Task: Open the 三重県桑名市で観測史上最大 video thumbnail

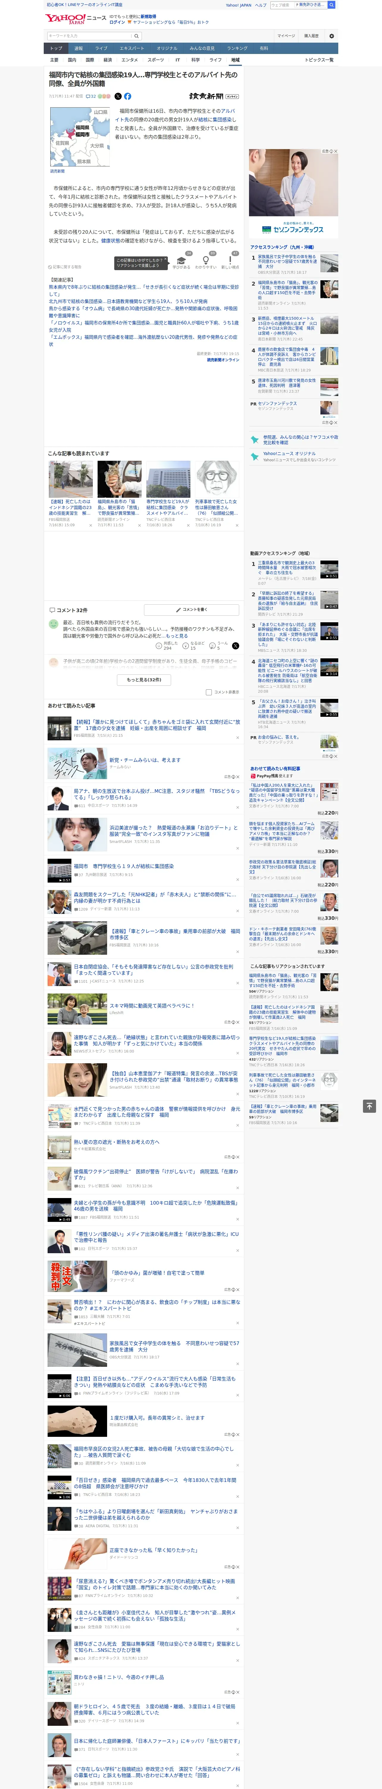Action: (x=329, y=569)
